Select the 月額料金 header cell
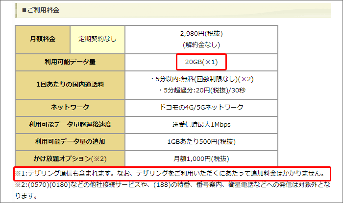 pos(43,39)
